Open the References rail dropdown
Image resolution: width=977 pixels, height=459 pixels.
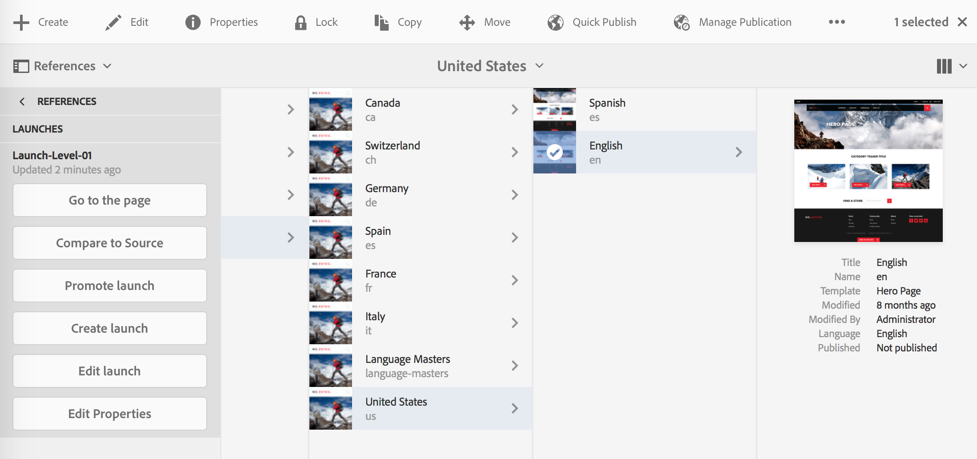(x=62, y=66)
